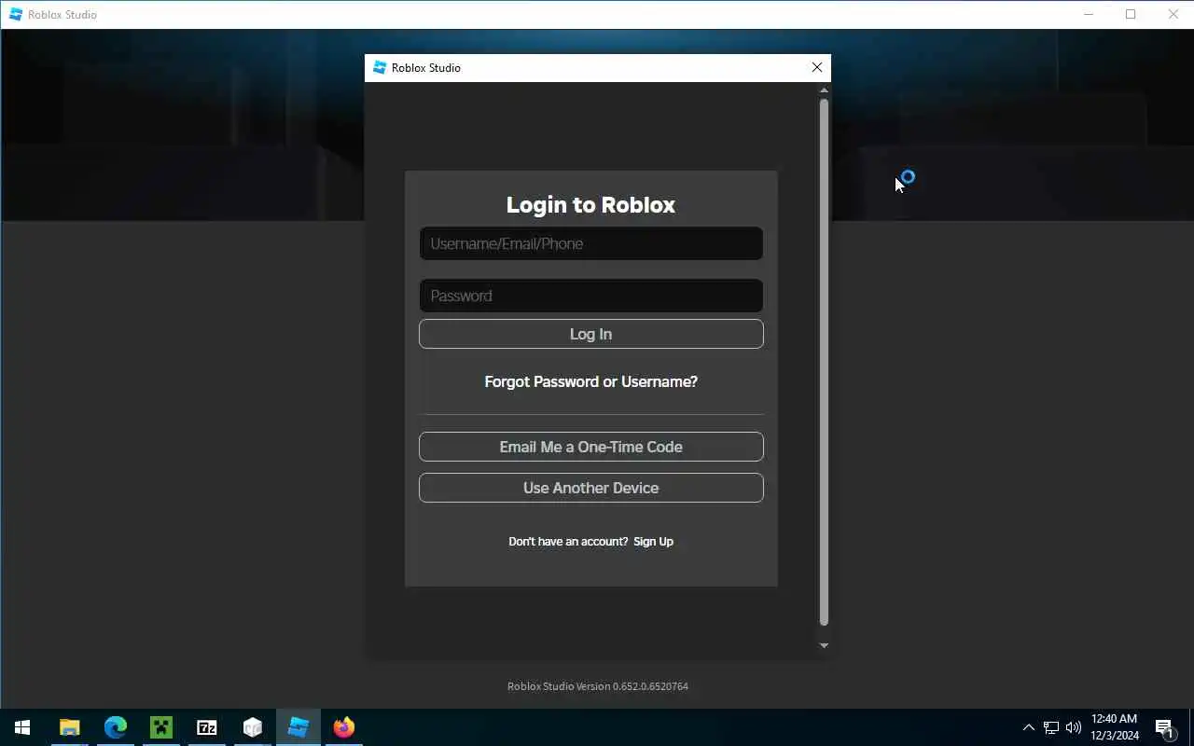Image resolution: width=1194 pixels, height=746 pixels.
Task: Open Forgot Password or Username link
Action: point(590,381)
